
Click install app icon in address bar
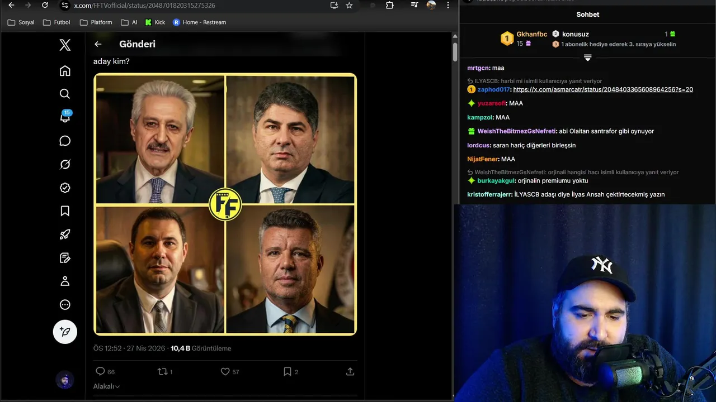[x=334, y=5]
